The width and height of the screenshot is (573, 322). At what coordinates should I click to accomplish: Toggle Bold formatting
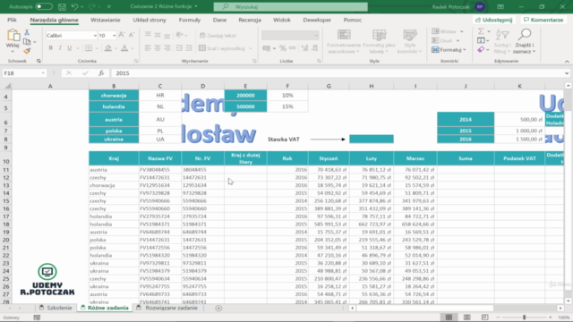(50, 48)
